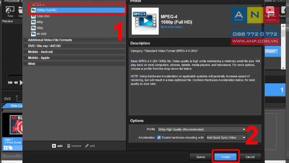Cancel the video output dialog

point(250,157)
